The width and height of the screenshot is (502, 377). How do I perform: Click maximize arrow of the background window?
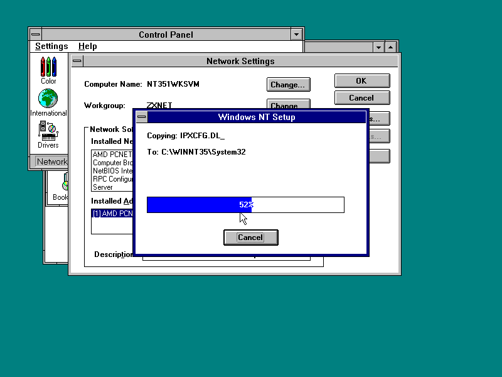coord(390,47)
